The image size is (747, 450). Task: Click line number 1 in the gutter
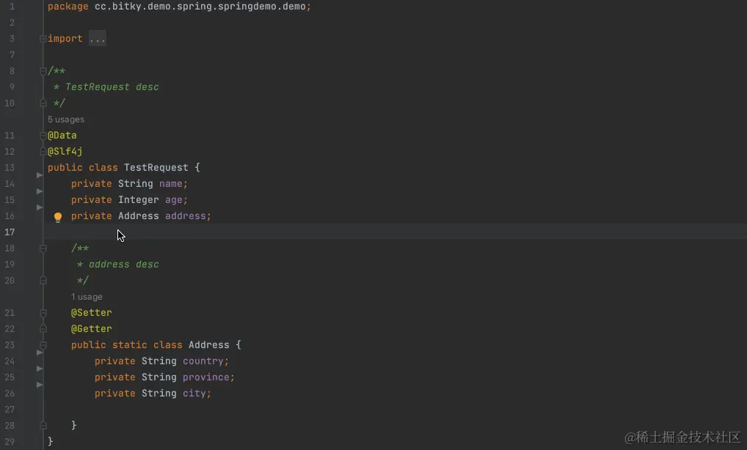point(12,7)
